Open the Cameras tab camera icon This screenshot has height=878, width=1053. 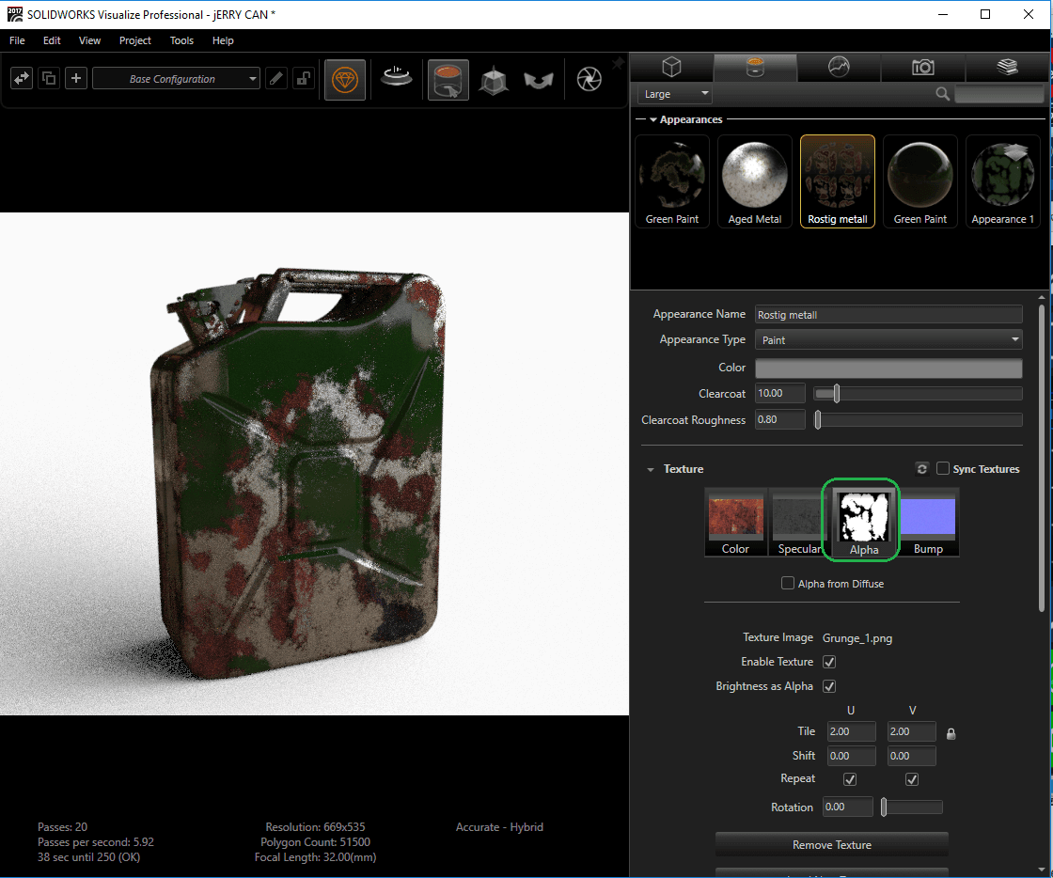[923, 67]
